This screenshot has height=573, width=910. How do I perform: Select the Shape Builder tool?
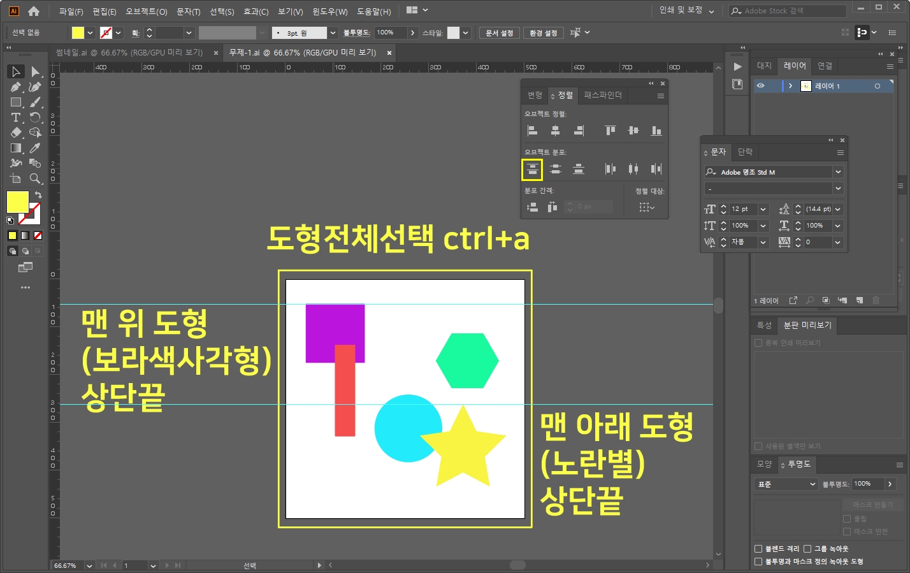point(36,133)
